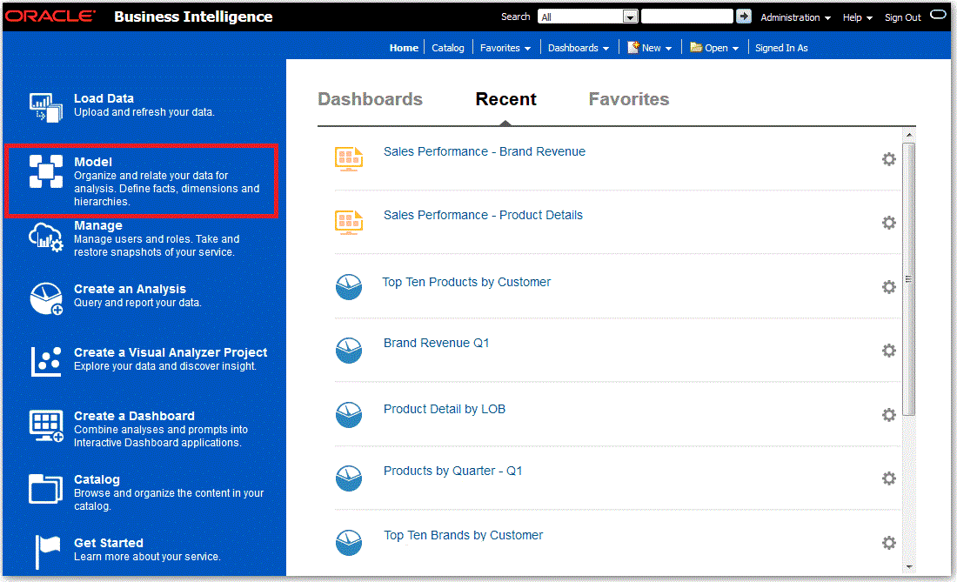957x582 pixels.
Task: Click the Load Data icon
Action: [46, 107]
